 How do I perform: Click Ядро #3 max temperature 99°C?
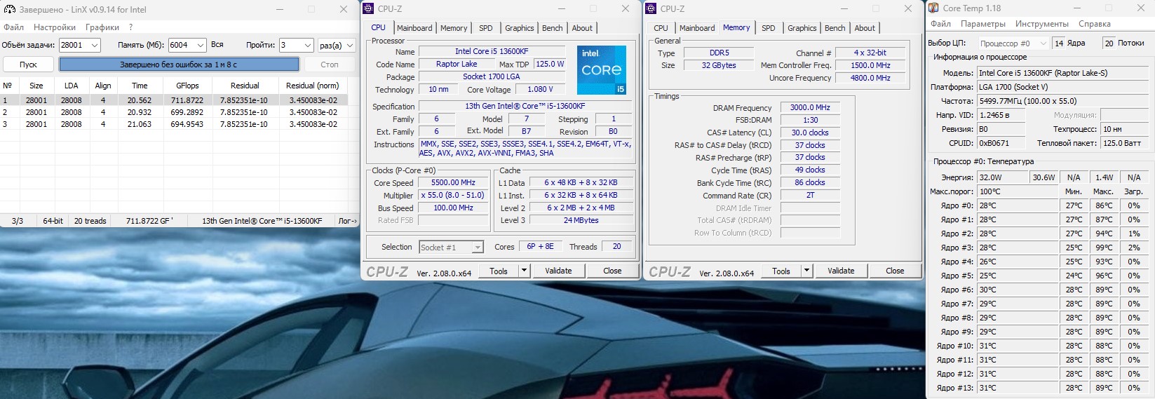click(1104, 248)
